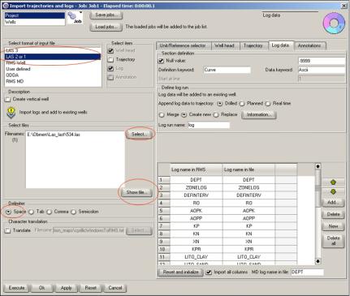
Task: Click the Show file button
Action: point(137,192)
